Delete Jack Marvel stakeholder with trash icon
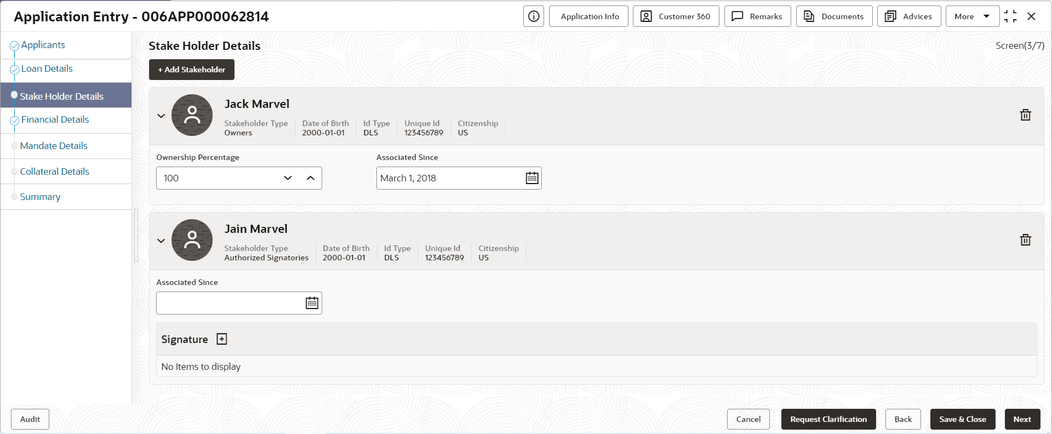Image resolution: width=1052 pixels, height=434 pixels. (1025, 115)
